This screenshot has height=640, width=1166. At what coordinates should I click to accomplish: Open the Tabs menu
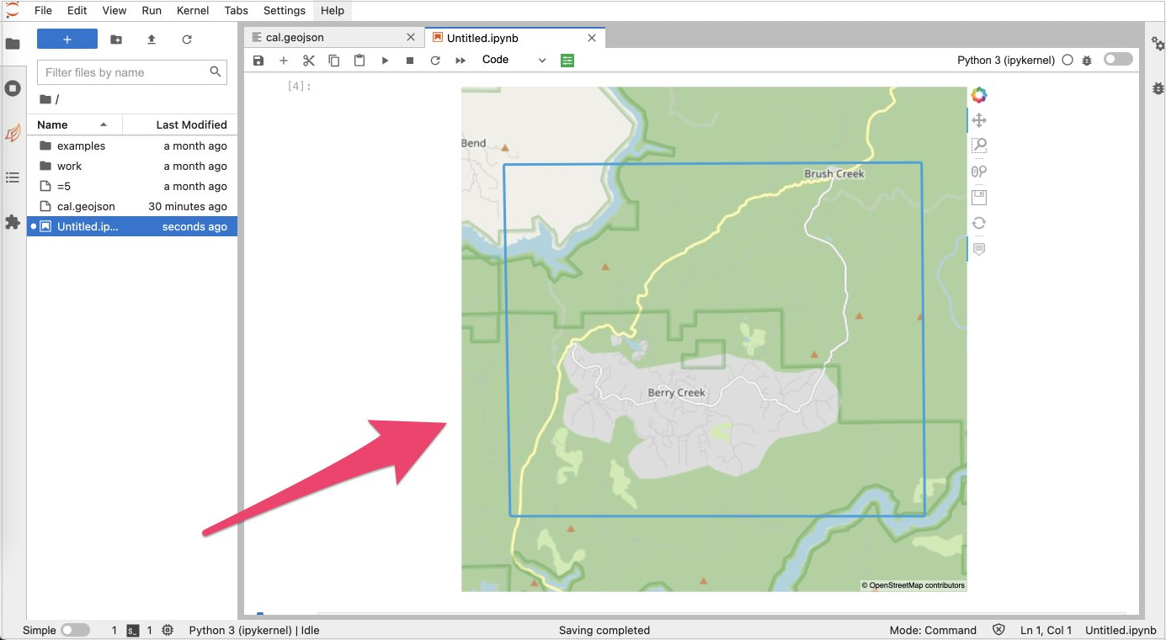[x=237, y=10]
